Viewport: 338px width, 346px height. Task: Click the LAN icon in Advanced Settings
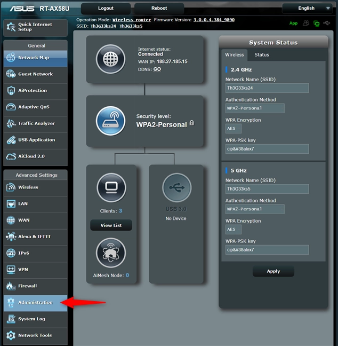point(11,203)
